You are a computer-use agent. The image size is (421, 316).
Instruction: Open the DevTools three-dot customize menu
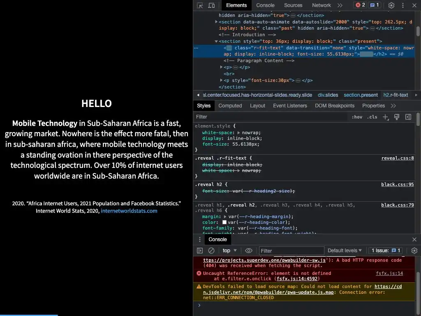pyautogui.click(x=403, y=5)
